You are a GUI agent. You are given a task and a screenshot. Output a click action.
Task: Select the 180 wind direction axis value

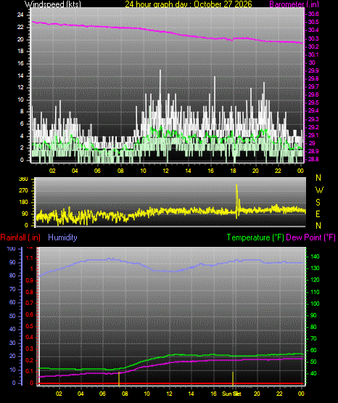tap(23, 203)
